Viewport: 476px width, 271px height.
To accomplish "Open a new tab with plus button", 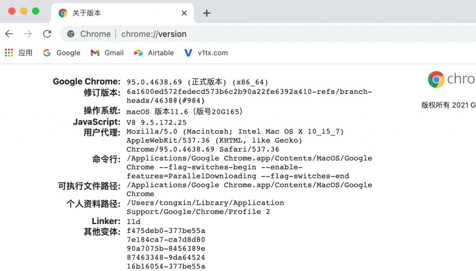I will click(x=207, y=13).
